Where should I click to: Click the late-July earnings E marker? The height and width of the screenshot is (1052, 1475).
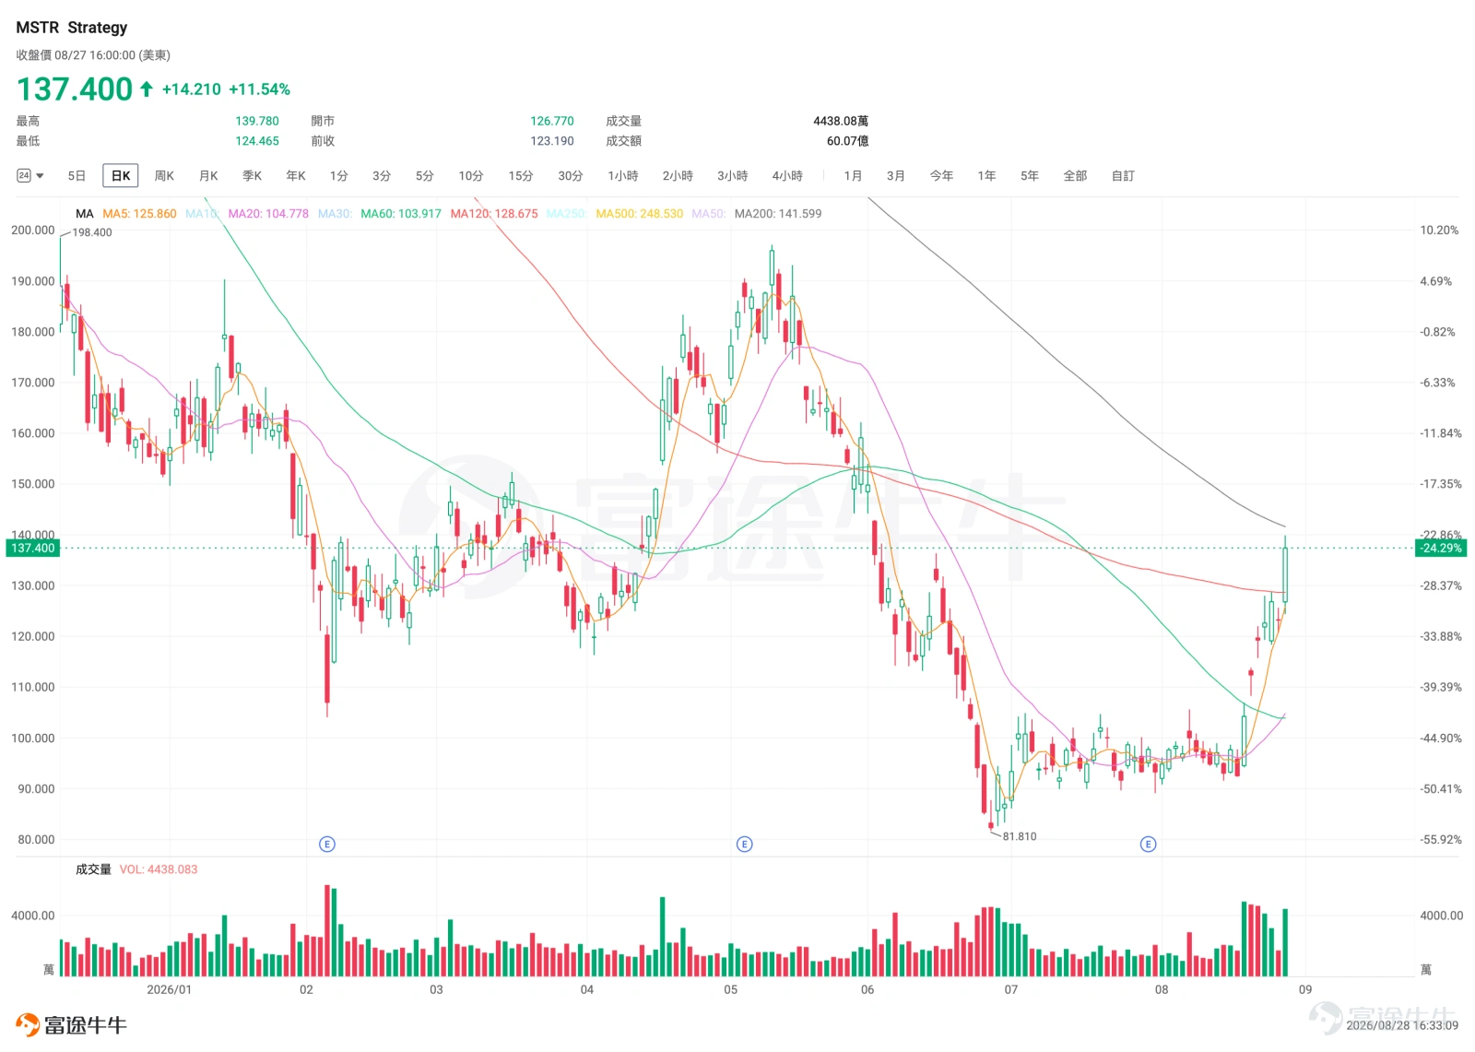pos(1148,844)
